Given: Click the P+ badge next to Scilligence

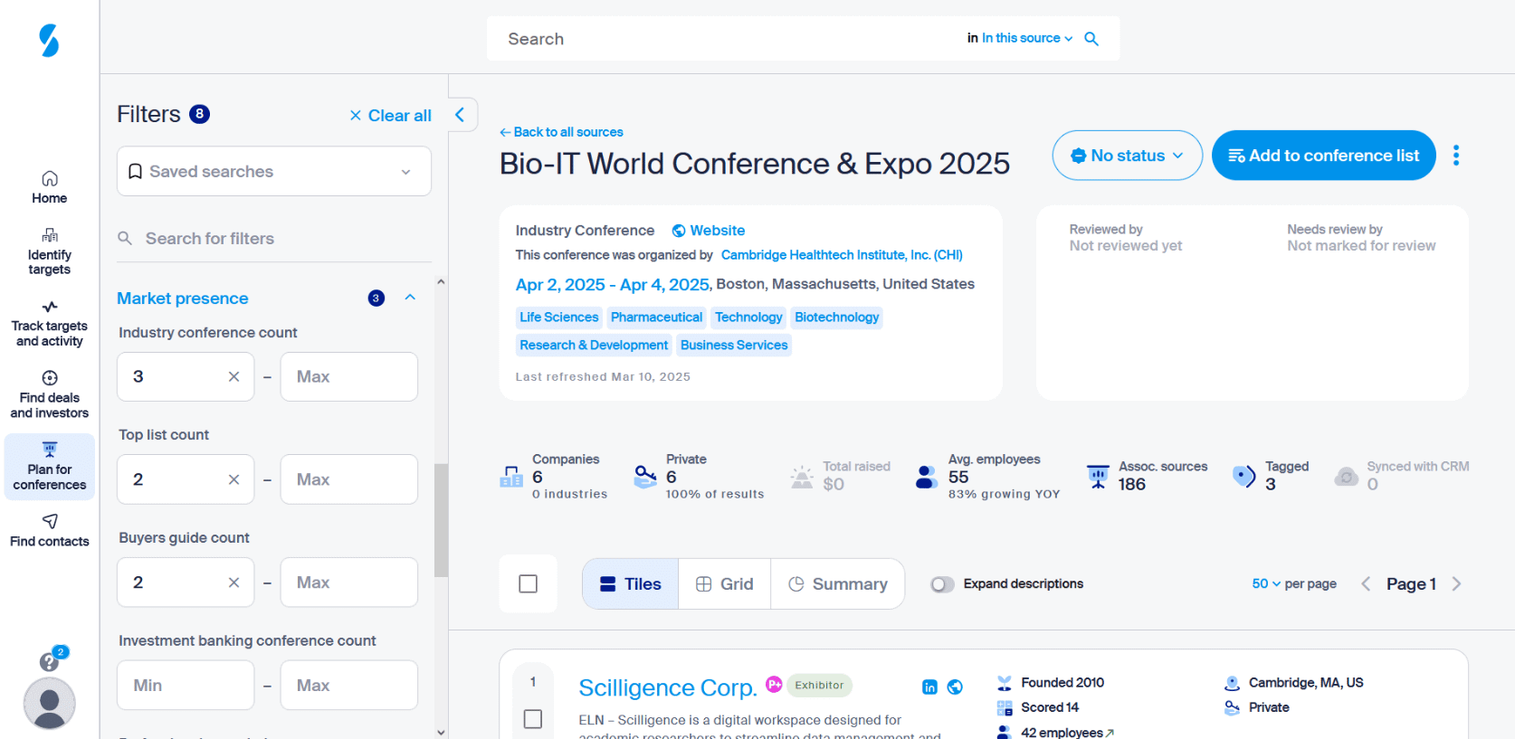Looking at the screenshot, I should click(774, 684).
